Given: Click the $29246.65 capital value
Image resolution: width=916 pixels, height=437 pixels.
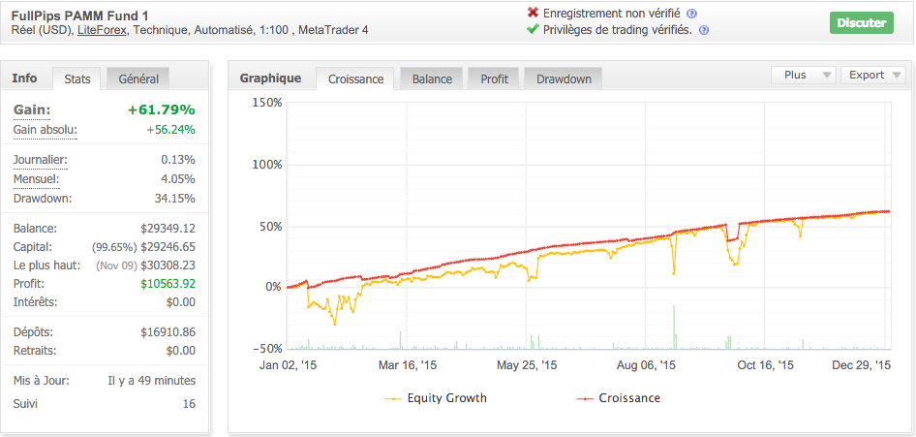Looking at the screenshot, I should coord(168,247).
